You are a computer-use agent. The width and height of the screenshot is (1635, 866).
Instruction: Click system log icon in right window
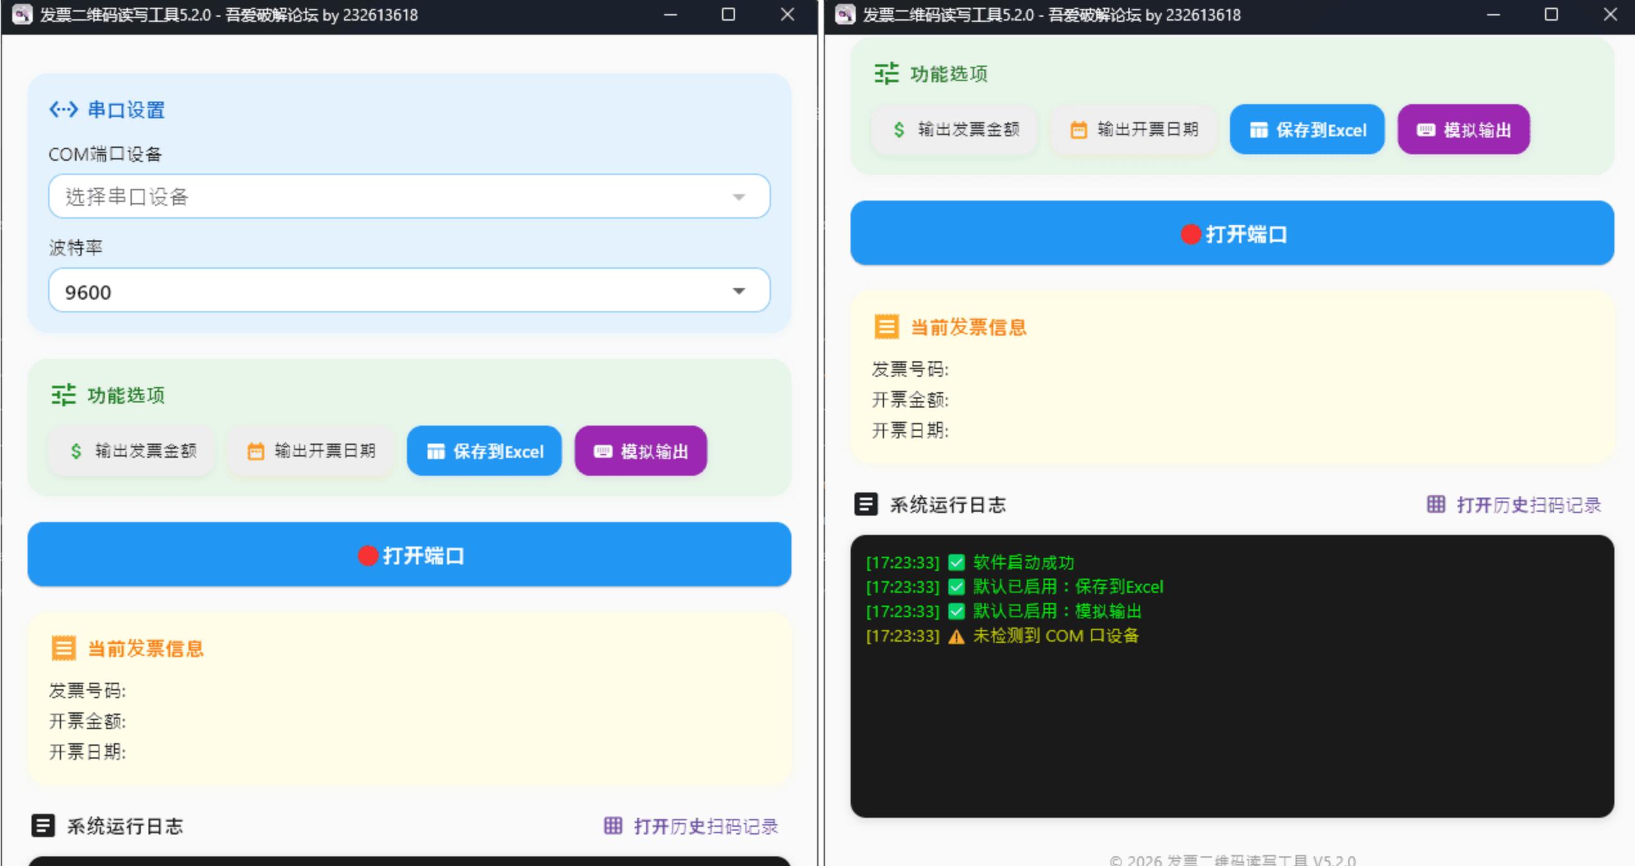[866, 504]
